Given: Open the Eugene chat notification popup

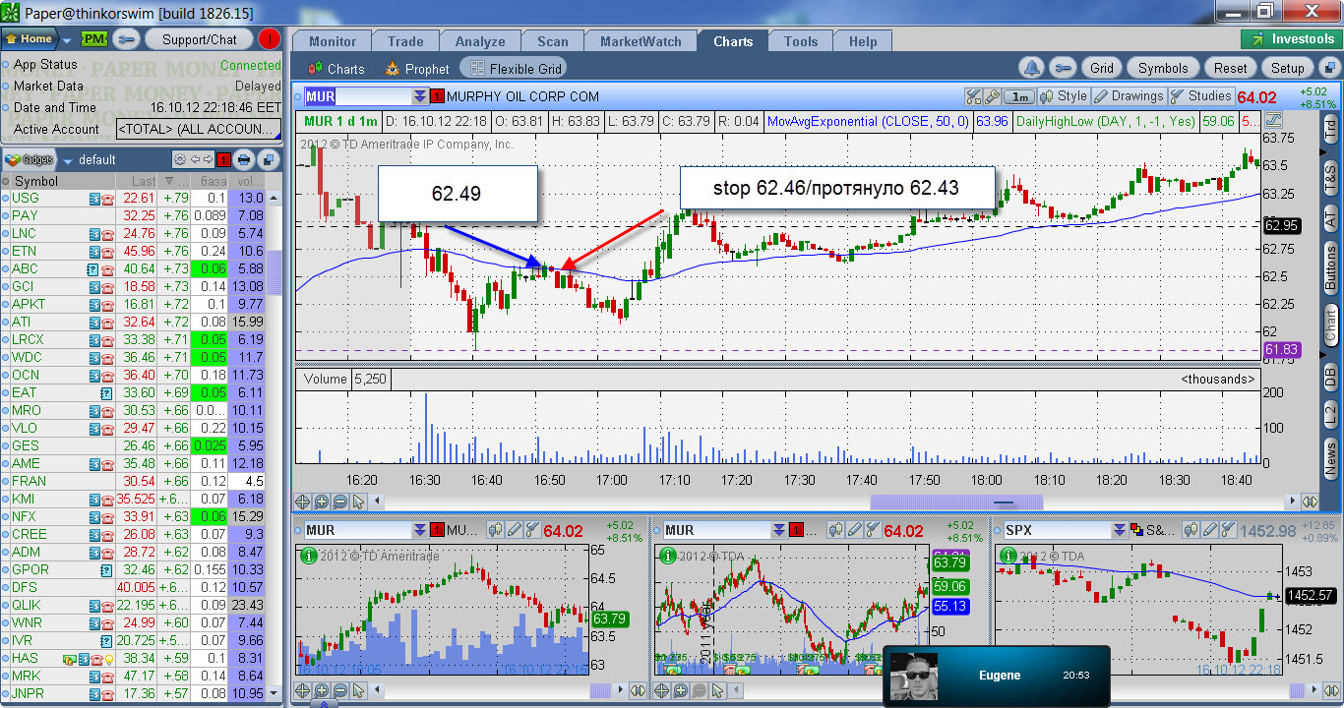Looking at the screenshot, I should tap(996, 675).
